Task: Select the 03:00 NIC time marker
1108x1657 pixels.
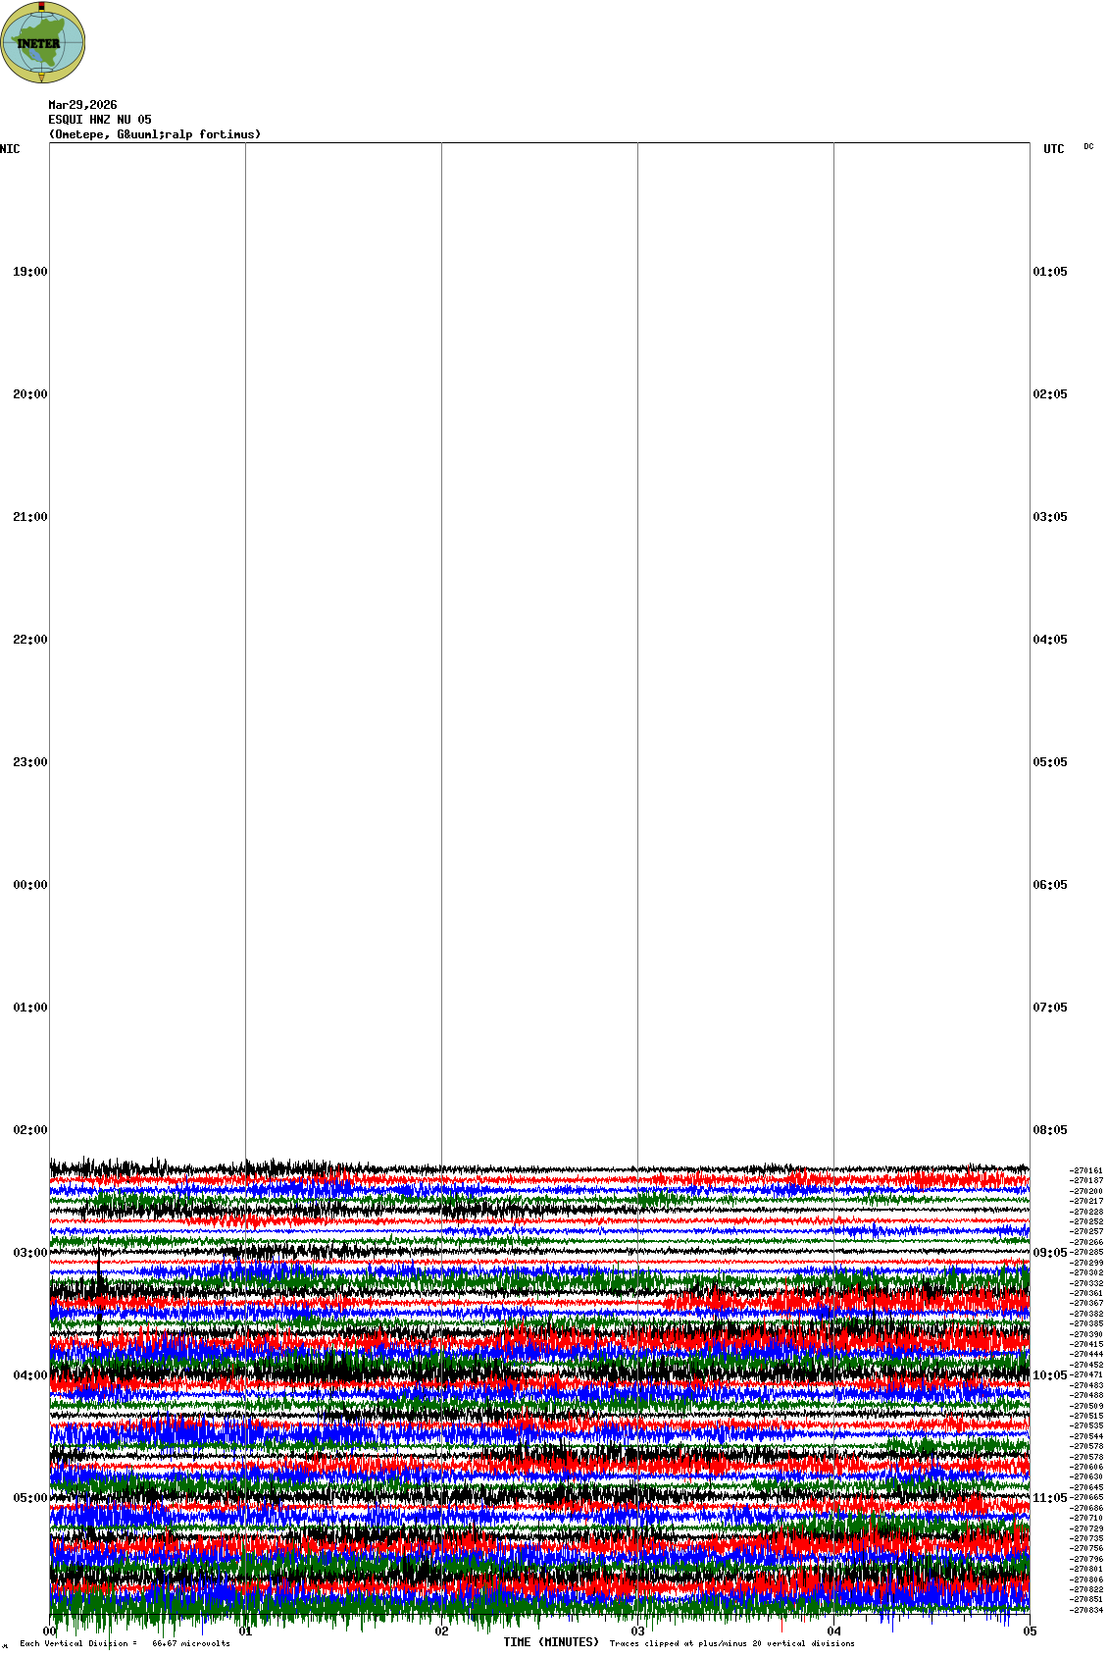Action: [x=29, y=1253]
